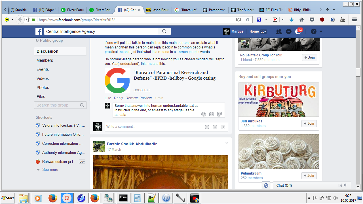This screenshot has width=363, height=204.
Task: Click the YouTube toolbar icon
Action: coord(343,20)
